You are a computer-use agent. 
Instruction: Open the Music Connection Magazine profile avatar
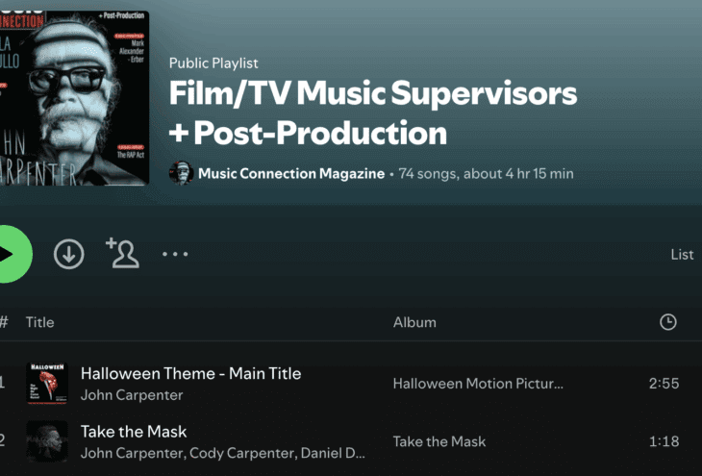click(x=181, y=173)
